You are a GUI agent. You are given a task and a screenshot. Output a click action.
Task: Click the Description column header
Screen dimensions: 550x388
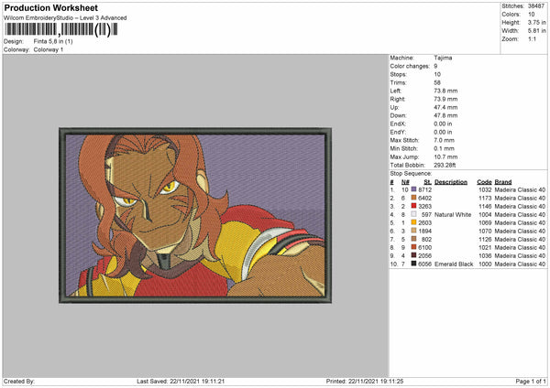coord(451,182)
